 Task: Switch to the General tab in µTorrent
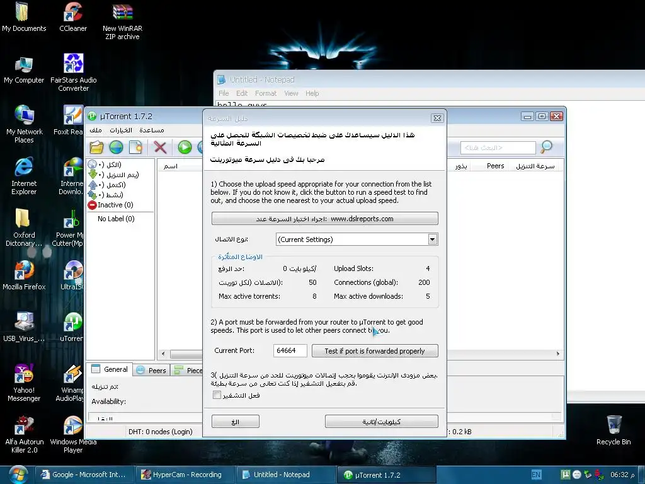click(x=110, y=369)
